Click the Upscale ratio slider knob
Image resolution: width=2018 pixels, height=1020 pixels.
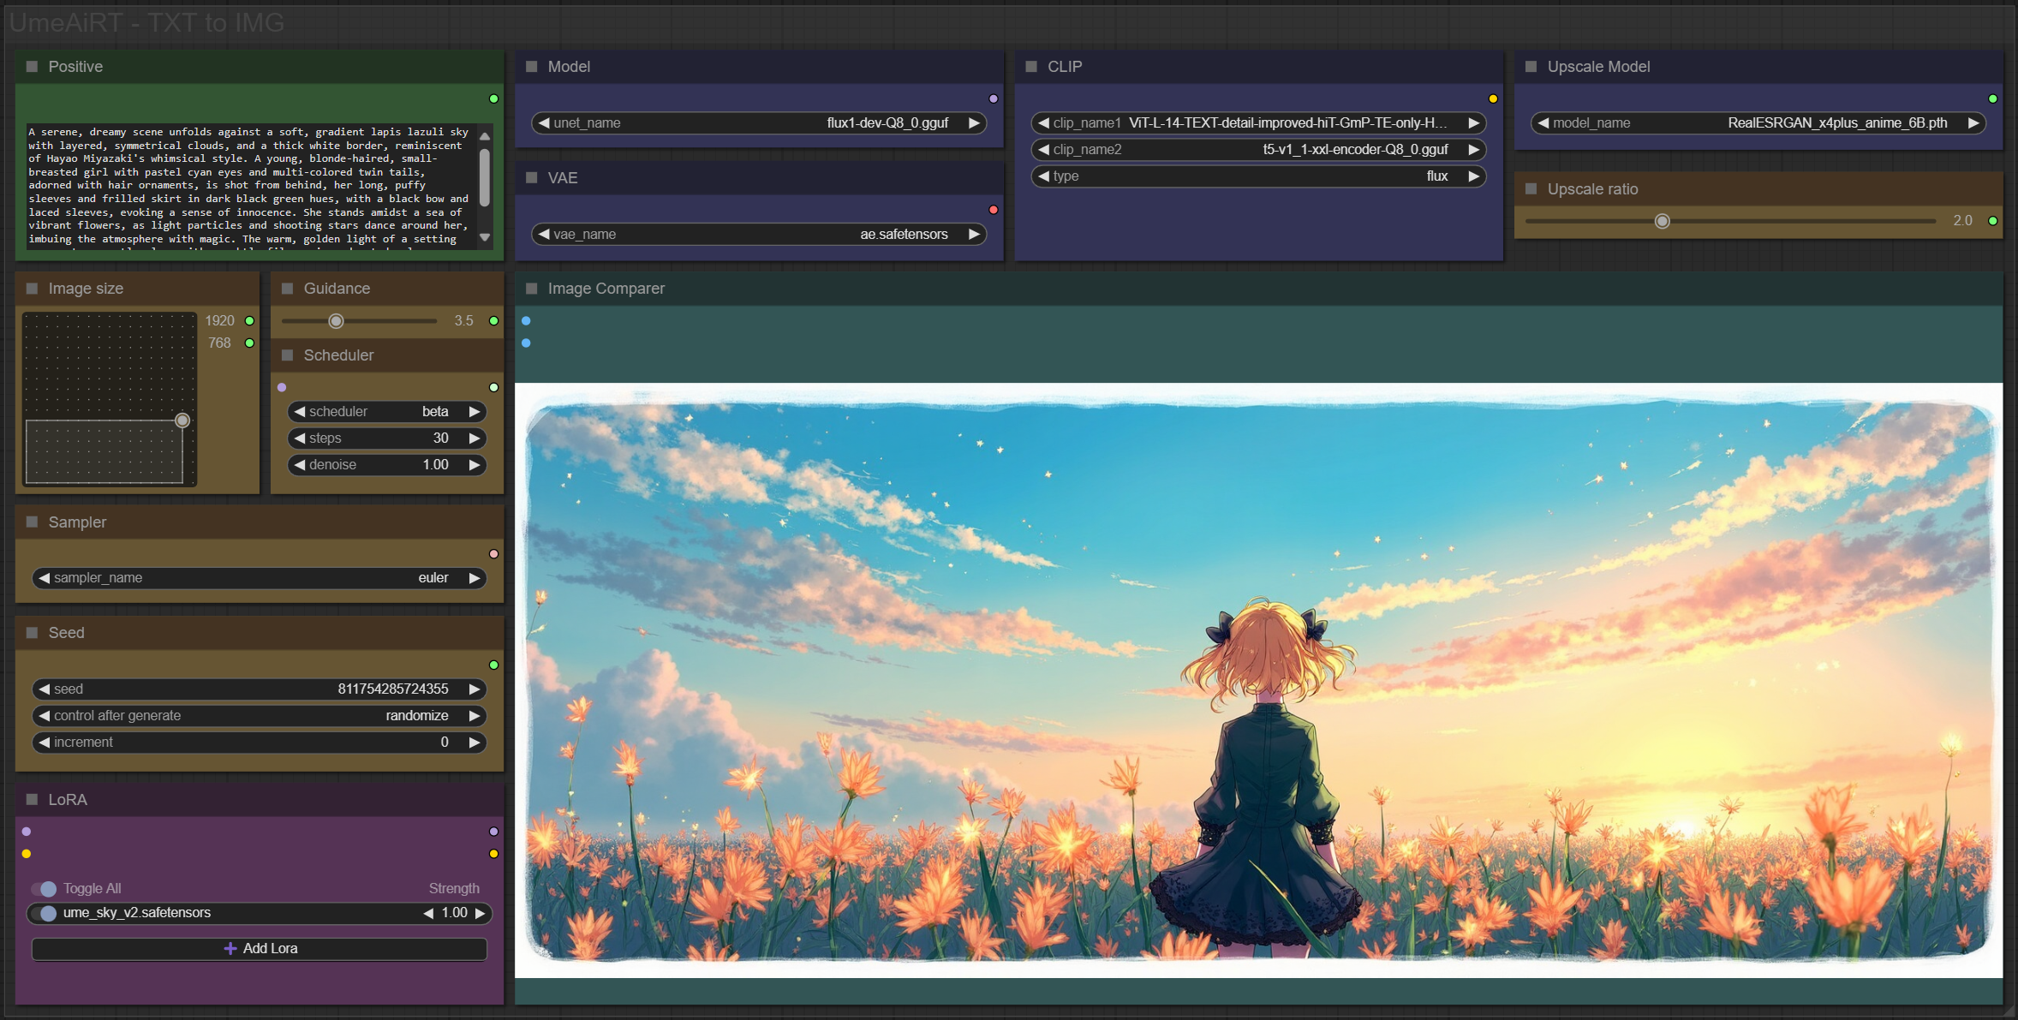(x=1662, y=222)
